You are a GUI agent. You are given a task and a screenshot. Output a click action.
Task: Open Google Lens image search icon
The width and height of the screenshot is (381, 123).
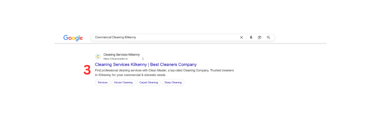(259, 37)
